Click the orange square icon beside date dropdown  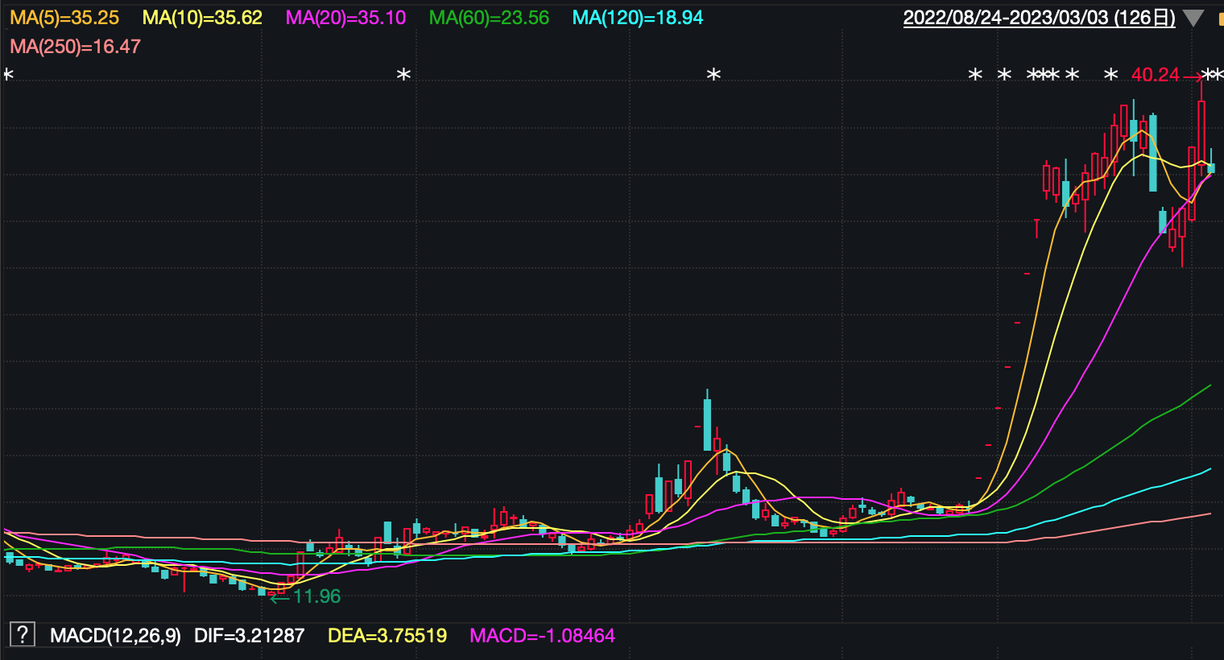pyautogui.click(x=1220, y=19)
